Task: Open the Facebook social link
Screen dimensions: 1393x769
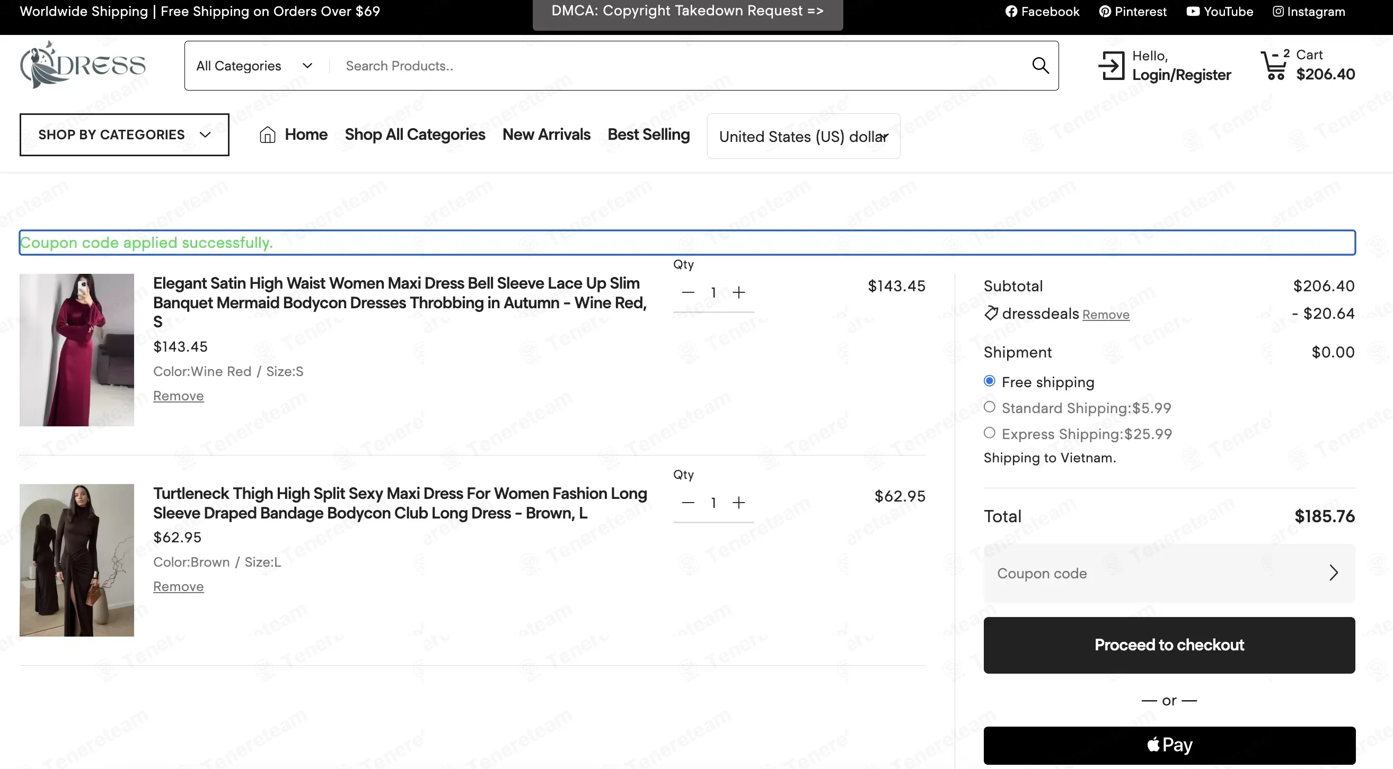Action: click(x=1042, y=11)
